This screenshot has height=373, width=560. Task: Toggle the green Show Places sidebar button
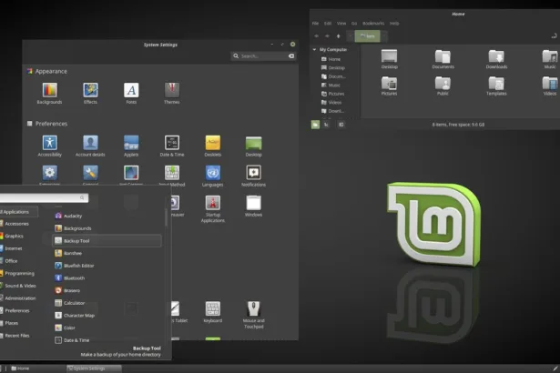coord(315,125)
